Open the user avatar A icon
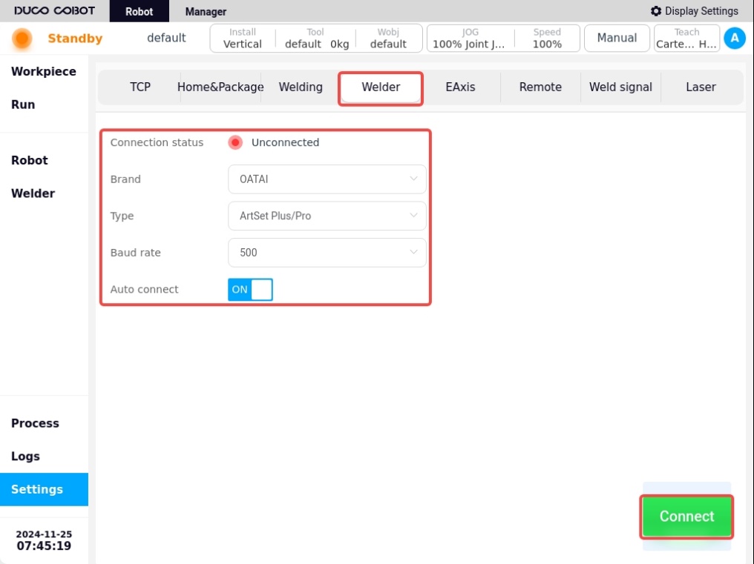754x564 pixels. pyautogui.click(x=734, y=38)
